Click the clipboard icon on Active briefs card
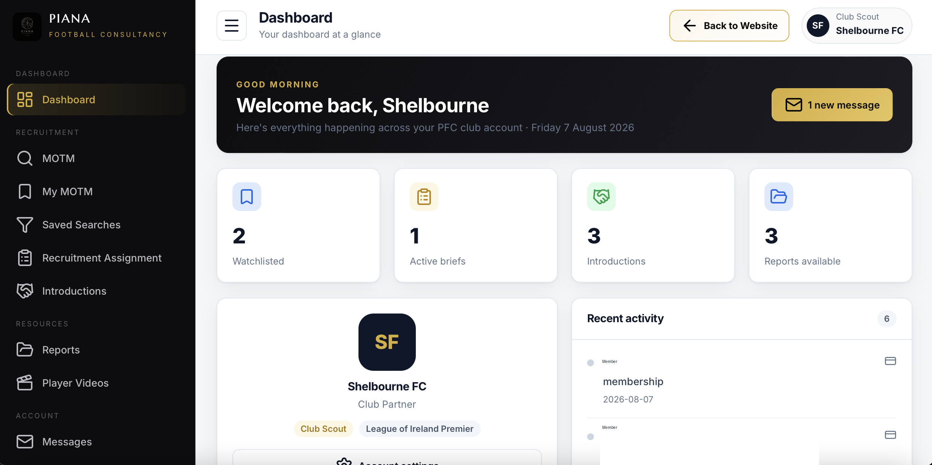Image resolution: width=932 pixels, height=465 pixels. (424, 197)
